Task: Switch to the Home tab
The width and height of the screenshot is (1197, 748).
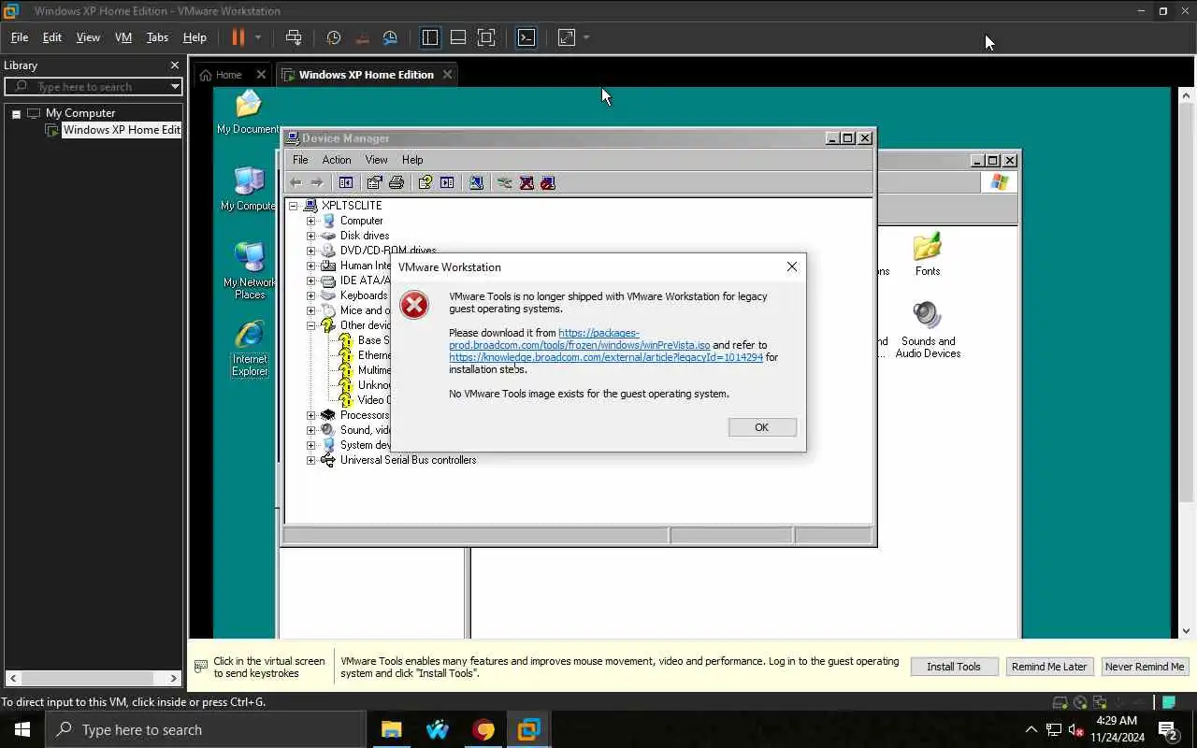Action: click(228, 75)
